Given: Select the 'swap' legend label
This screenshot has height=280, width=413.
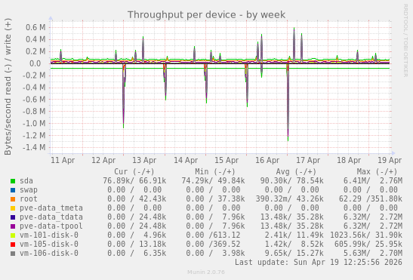Looking at the screenshot, I should point(29,190).
